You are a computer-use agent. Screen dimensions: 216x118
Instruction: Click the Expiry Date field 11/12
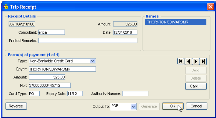75,94
